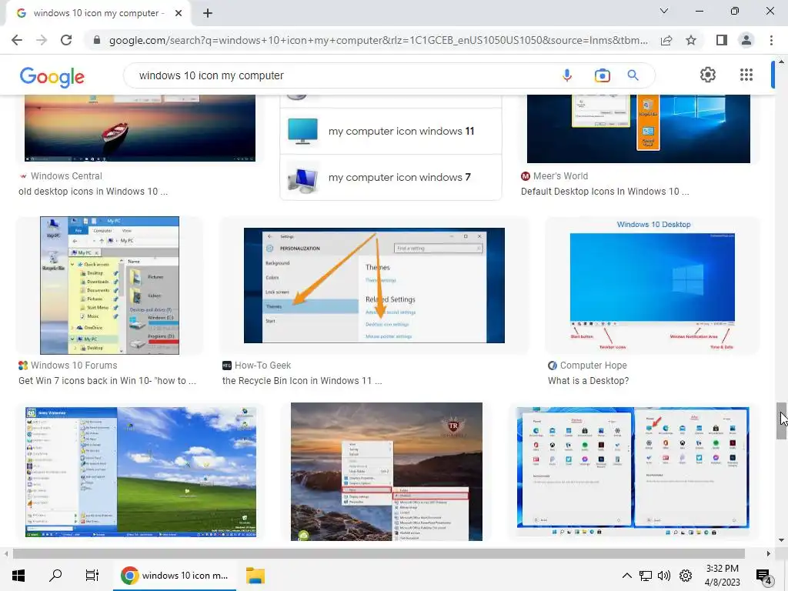Image resolution: width=788 pixels, height=591 pixels.
Task: Click the browser forward arrow
Action: (x=42, y=40)
